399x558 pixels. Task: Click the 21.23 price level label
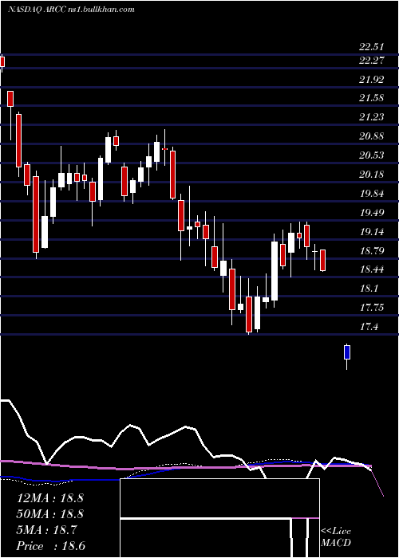coord(372,117)
